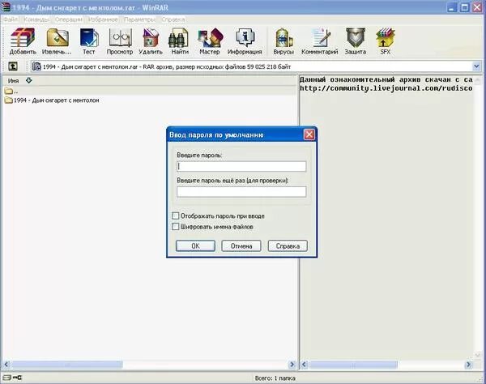The image size is (486, 384).
Task: Close the password dialog with X
Action: [x=309, y=134]
